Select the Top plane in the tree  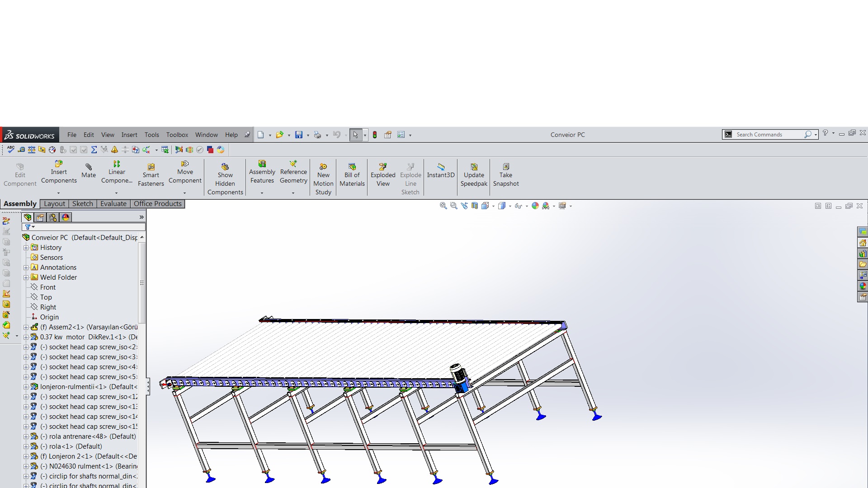46,297
